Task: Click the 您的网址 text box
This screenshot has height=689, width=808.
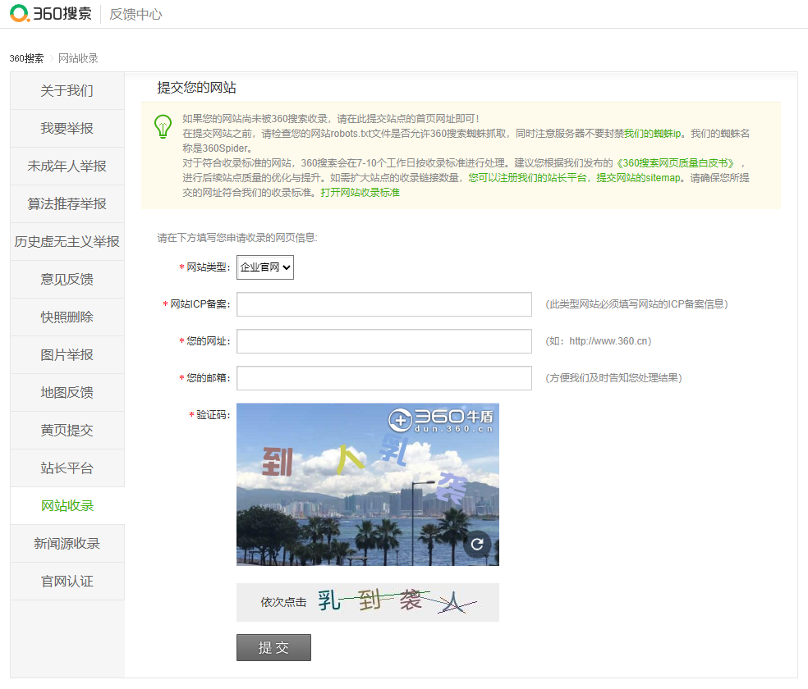Action: pyautogui.click(x=383, y=341)
